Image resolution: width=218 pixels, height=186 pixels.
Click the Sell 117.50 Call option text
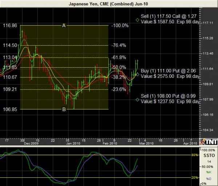click(169, 16)
